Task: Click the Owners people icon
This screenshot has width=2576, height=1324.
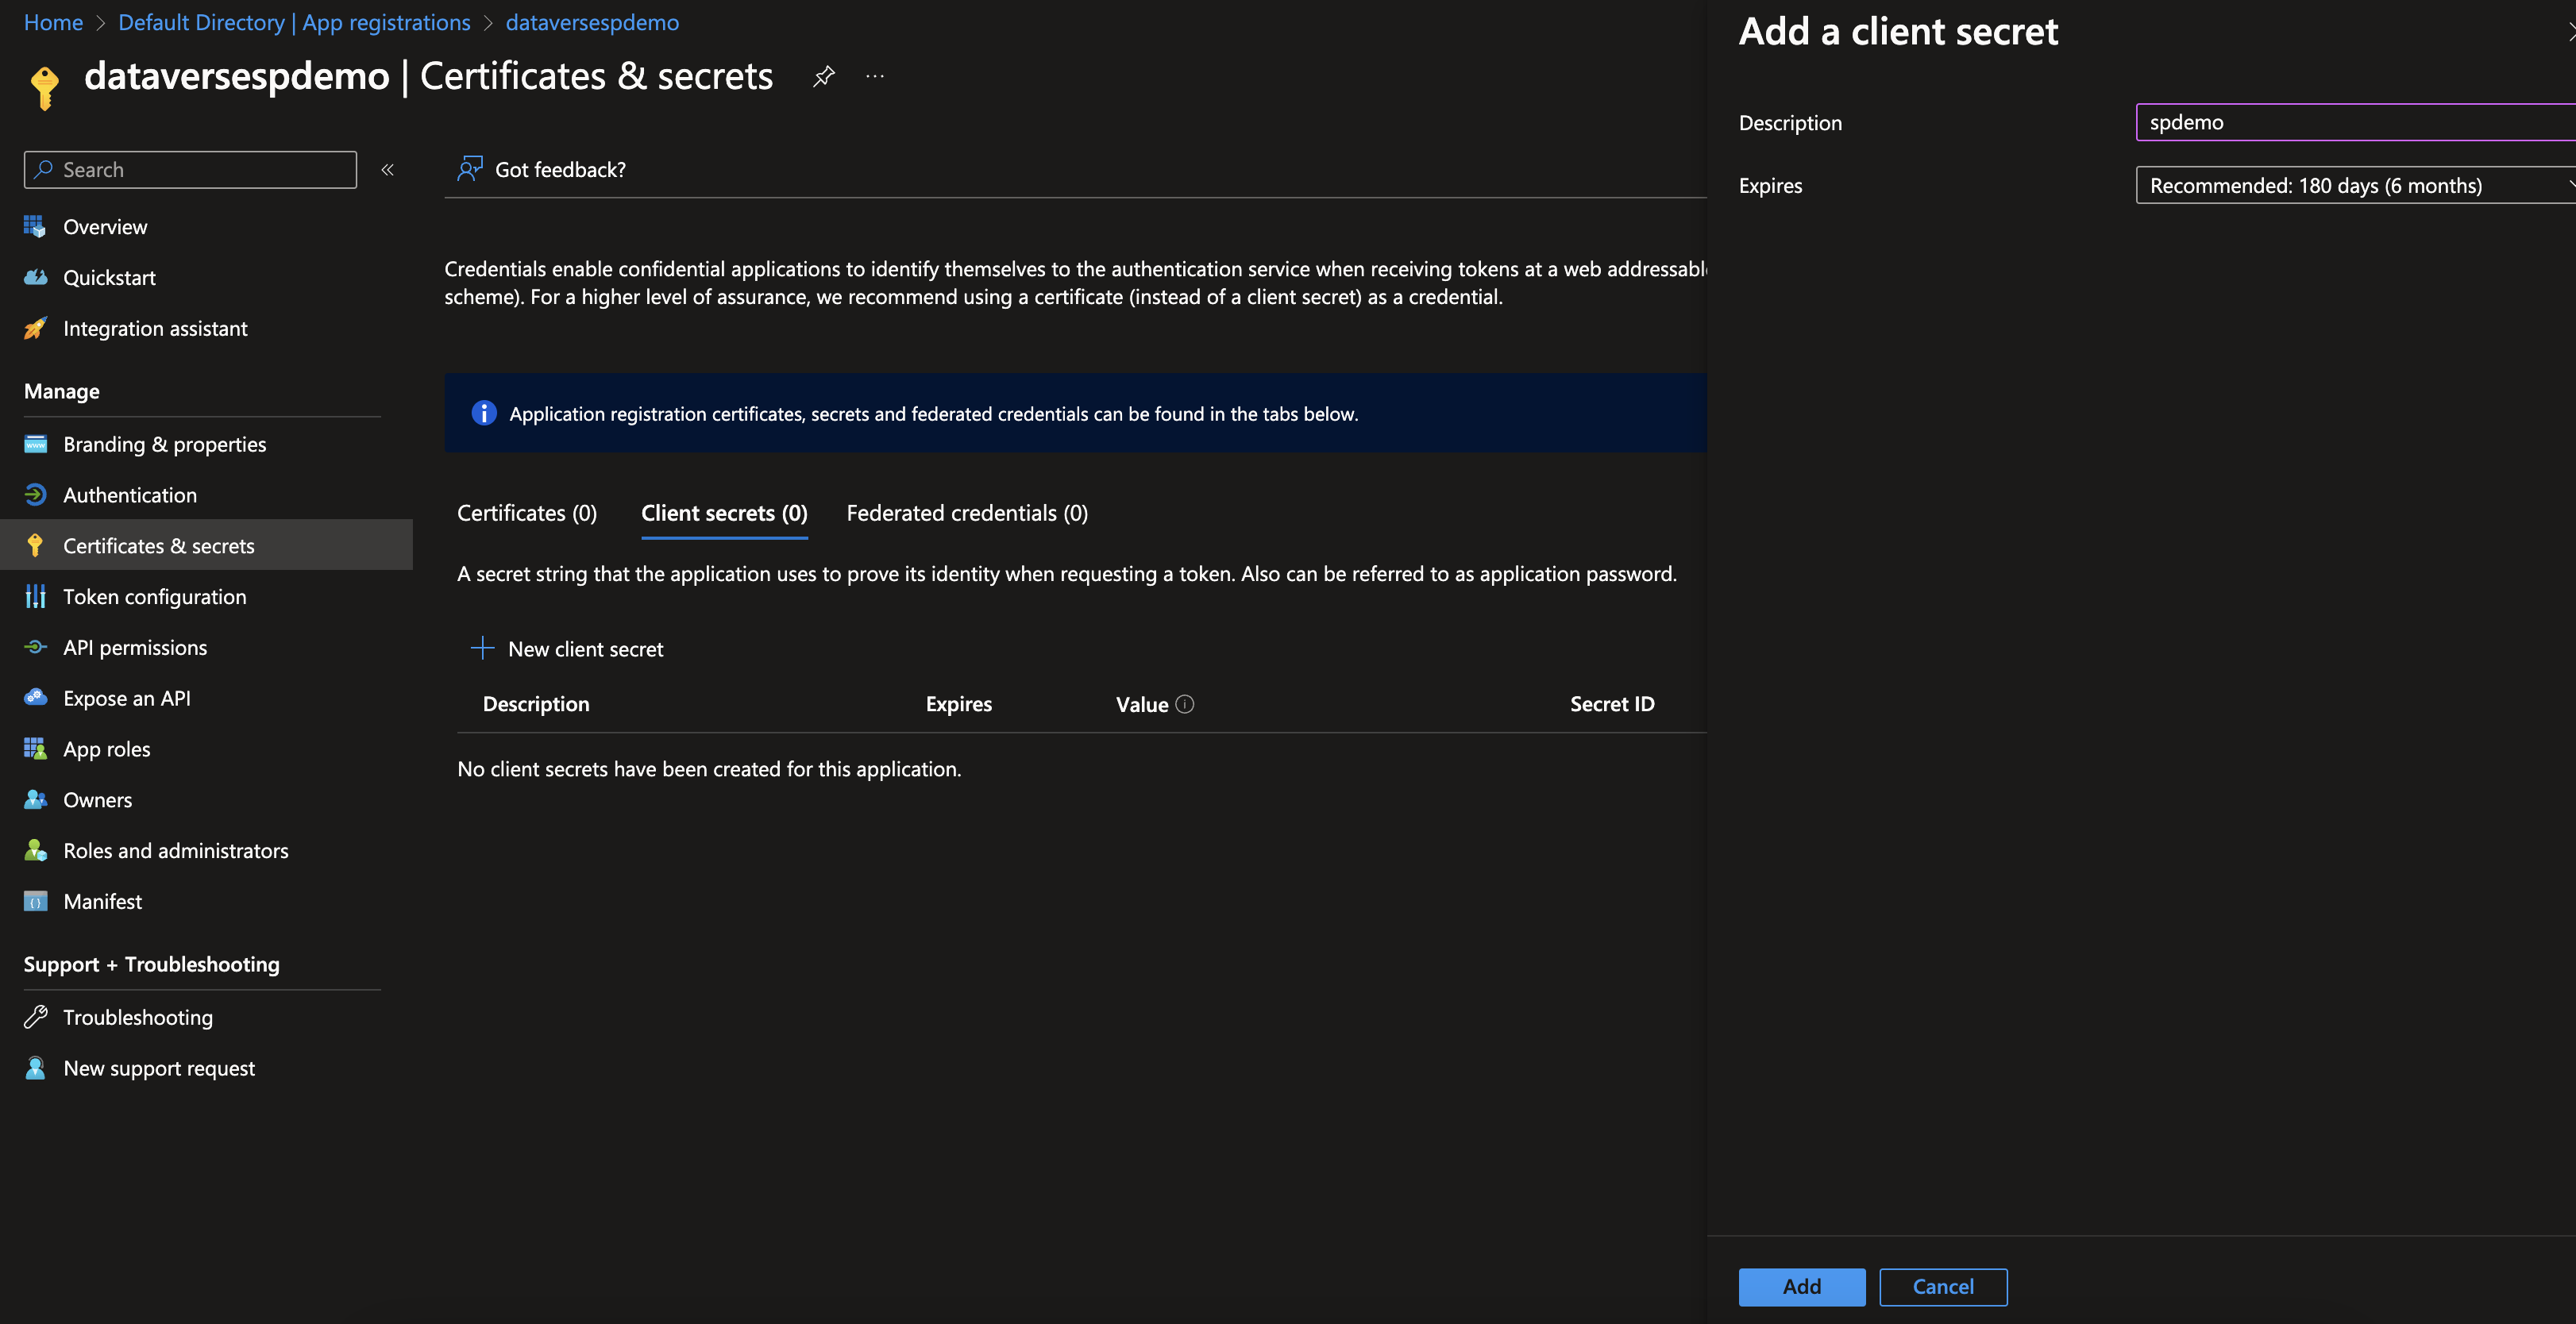Action: click(x=35, y=799)
